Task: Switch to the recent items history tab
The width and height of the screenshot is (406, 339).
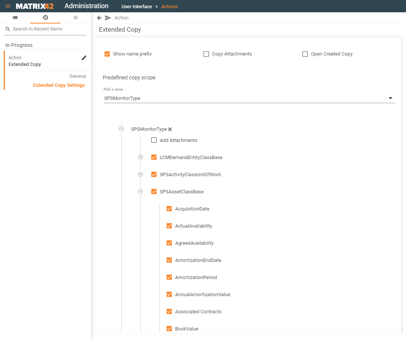Action: (45, 18)
